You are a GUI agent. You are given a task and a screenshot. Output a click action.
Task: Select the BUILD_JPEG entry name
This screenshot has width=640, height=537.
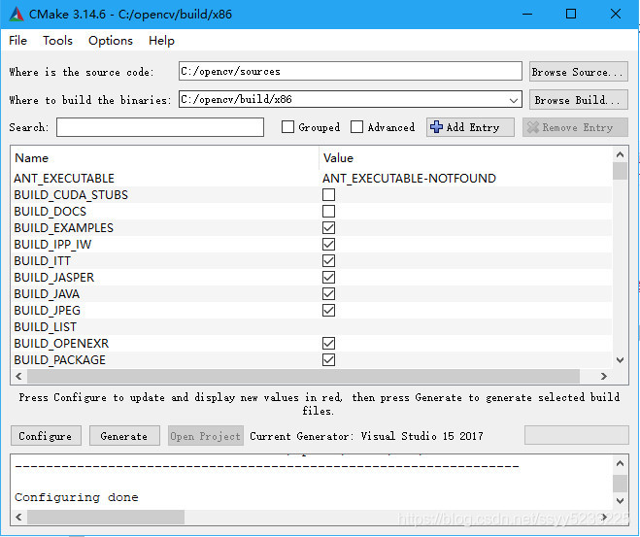pyautogui.click(x=48, y=311)
